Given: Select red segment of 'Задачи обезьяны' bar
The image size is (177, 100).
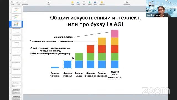Looking at the screenshot, I should 90,49.
